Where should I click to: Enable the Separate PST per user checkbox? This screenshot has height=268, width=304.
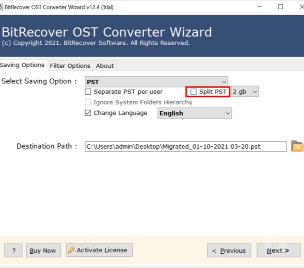tap(88, 92)
